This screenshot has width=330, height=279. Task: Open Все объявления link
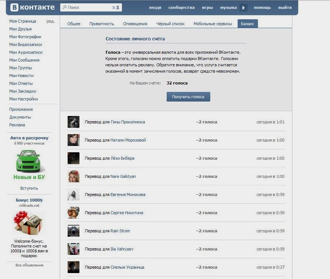tap(29, 265)
